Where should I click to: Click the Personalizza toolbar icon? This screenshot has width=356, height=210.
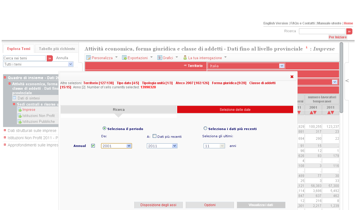pos(88,58)
